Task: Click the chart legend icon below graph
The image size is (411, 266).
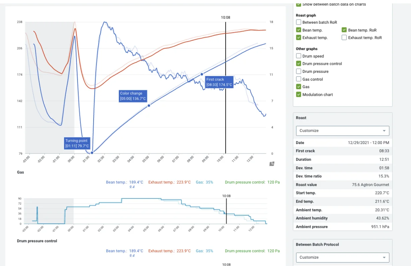Action: (x=272, y=164)
